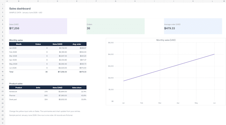Select the 22.4% sales share cell
This screenshot has height=125, width=226.
point(77,92)
